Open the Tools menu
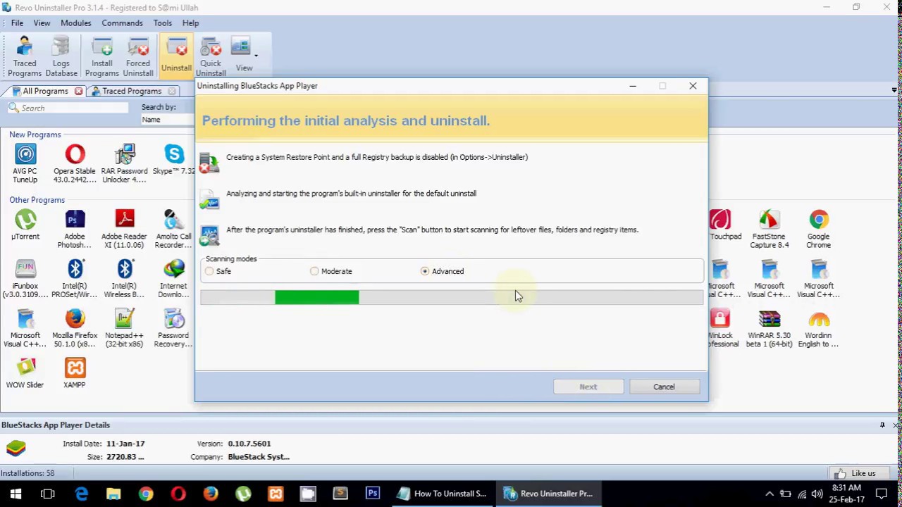 (163, 23)
